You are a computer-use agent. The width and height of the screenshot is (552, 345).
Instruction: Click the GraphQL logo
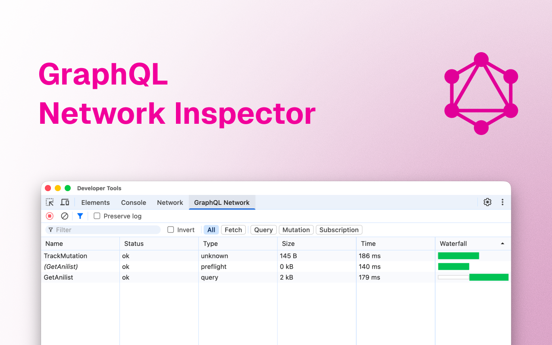(x=481, y=94)
